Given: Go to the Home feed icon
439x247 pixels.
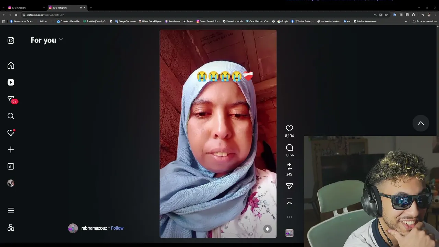Looking at the screenshot, I should [11, 66].
